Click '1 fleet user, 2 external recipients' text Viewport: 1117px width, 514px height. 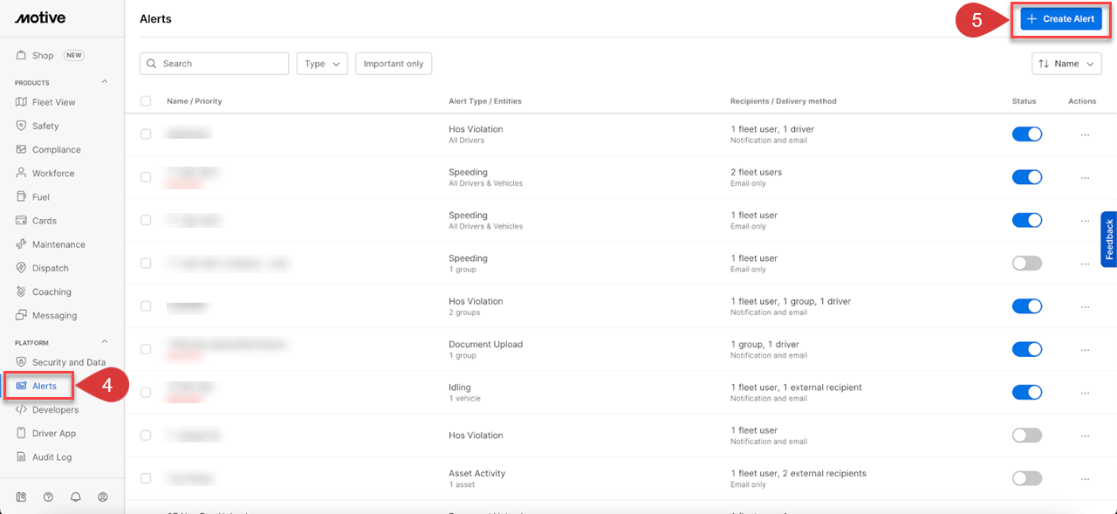[798, 473]
